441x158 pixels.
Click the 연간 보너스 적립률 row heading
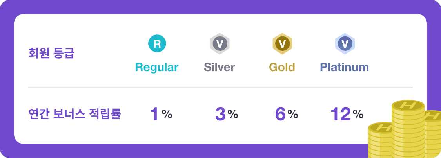point(74,114)
